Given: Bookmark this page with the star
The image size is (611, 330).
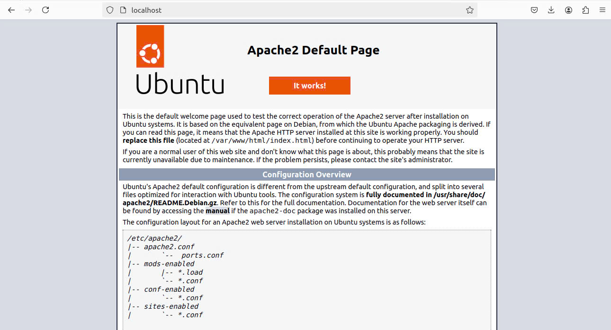Looking at the screenshot, I should coord(469,10).
